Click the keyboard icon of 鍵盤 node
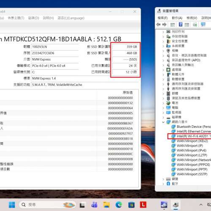211x211 pixels. (x=168, y=179)
